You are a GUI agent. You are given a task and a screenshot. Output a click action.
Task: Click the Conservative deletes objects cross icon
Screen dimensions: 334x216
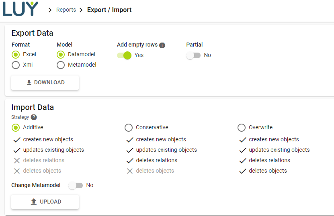[129, 171]
